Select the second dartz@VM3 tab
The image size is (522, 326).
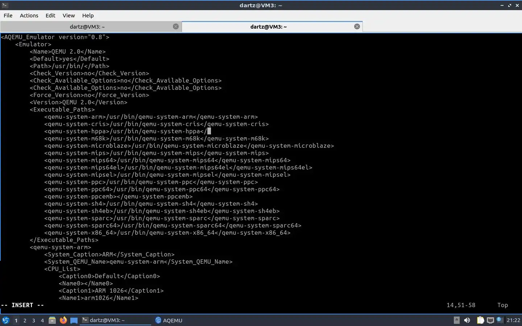[268, 27]
